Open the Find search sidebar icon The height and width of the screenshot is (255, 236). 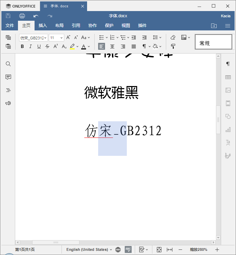[8, 64]
